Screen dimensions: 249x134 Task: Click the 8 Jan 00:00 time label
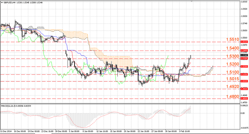88,131
